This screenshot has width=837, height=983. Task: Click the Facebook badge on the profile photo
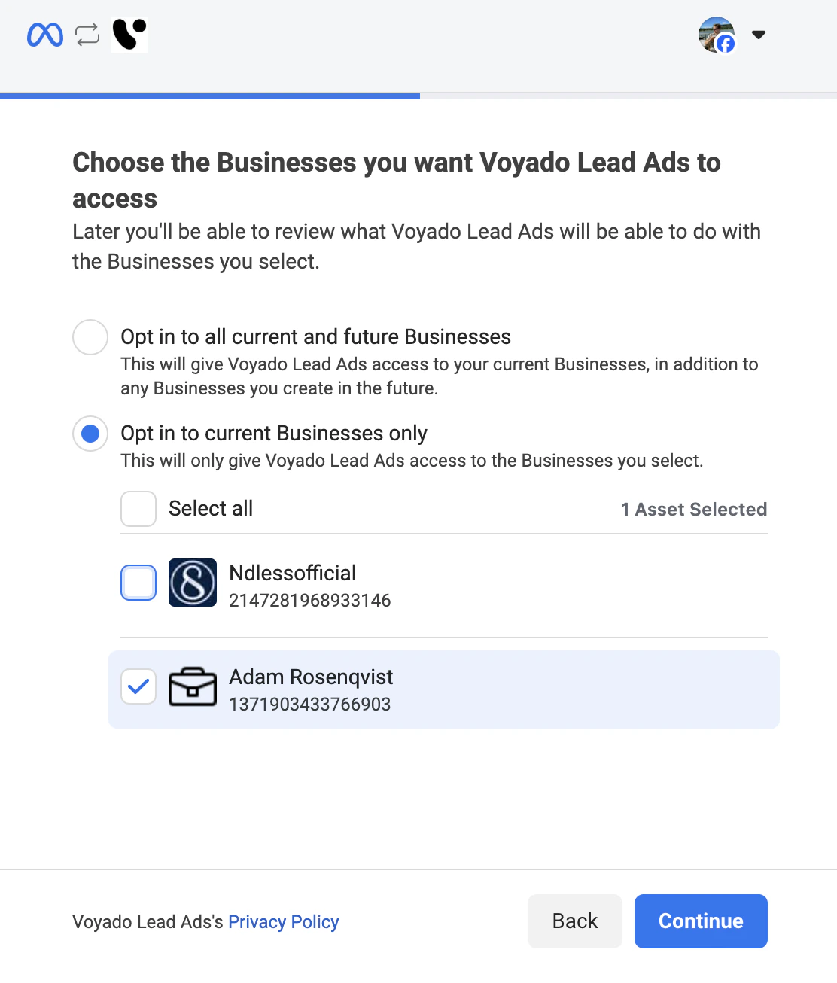pyautogui.click(x=727, y=45)
